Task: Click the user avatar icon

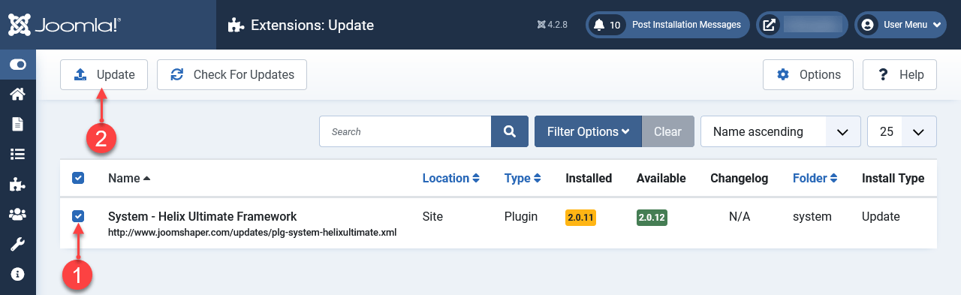Action: [868, 25]
